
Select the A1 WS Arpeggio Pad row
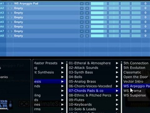(75, 4)
